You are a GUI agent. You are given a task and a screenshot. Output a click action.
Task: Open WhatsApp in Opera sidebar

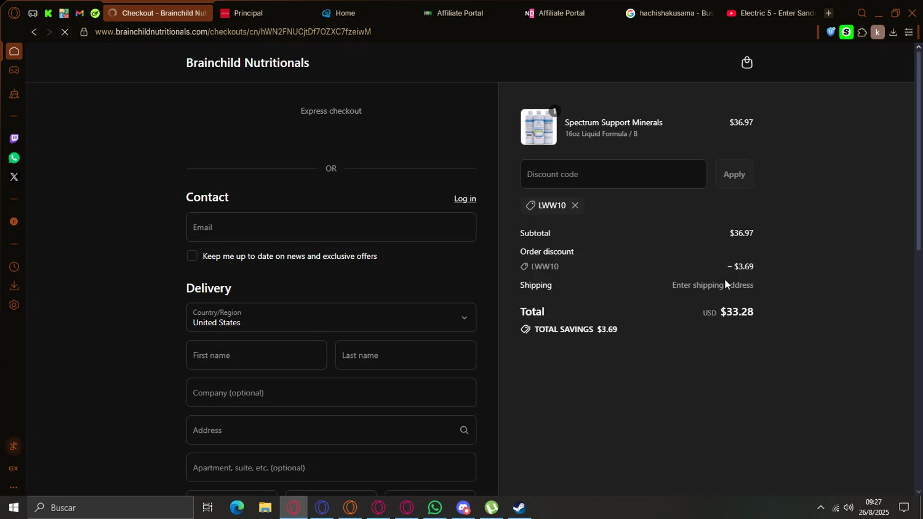point(14,158)
